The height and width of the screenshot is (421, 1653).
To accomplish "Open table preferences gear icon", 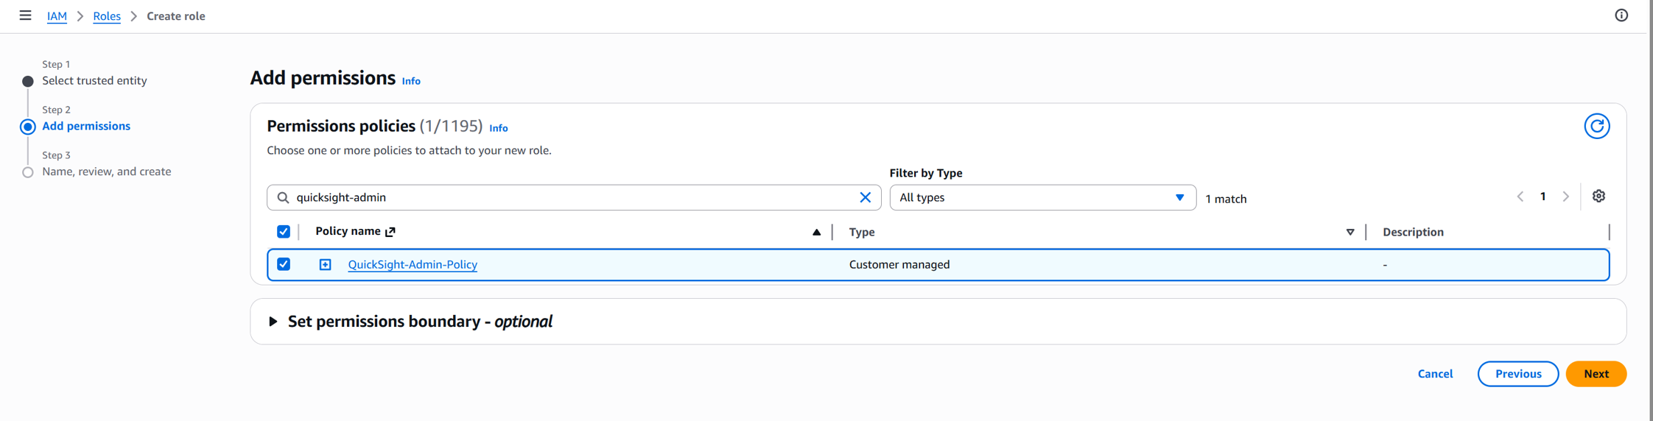I will 1598,197.
